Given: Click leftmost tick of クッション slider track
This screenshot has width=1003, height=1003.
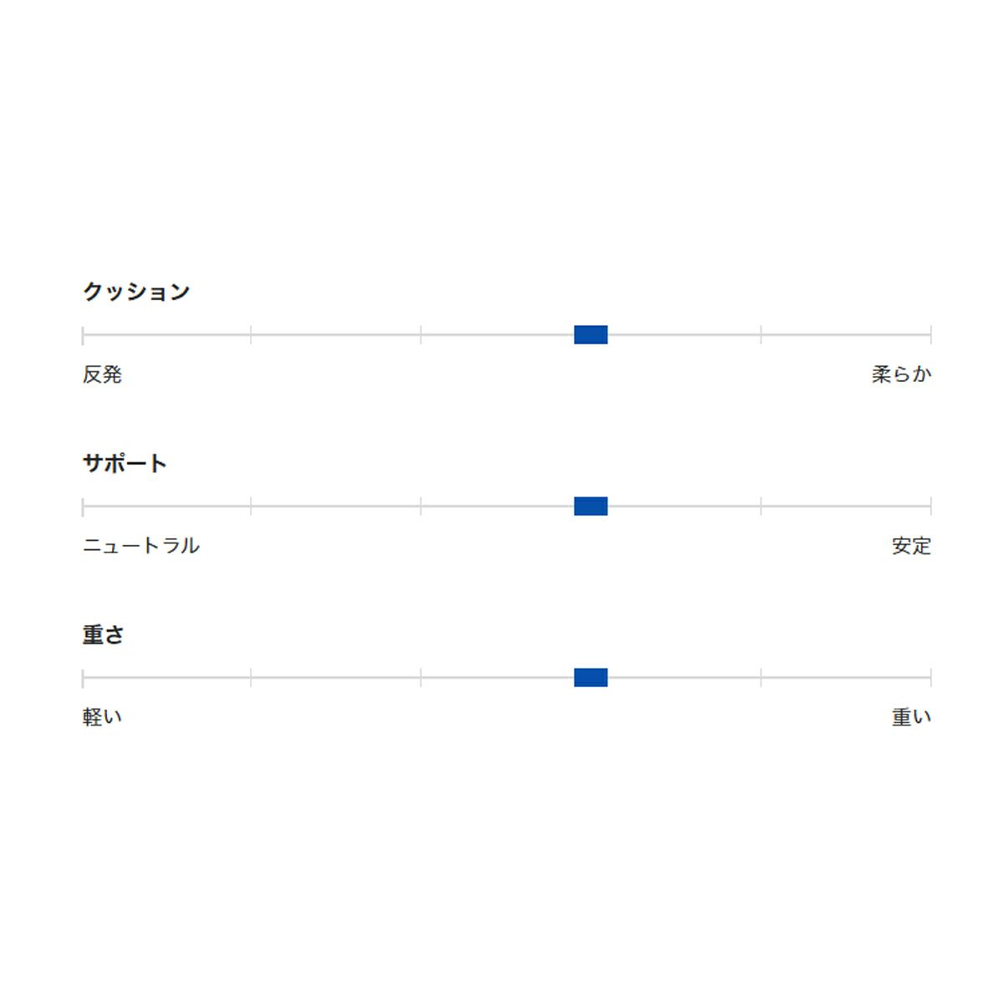Looking at the screenshot, I should tap(83, 335).
